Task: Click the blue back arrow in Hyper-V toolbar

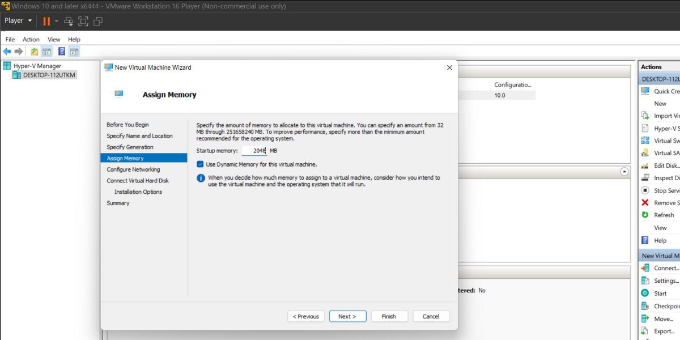Action: coord(7,52)
